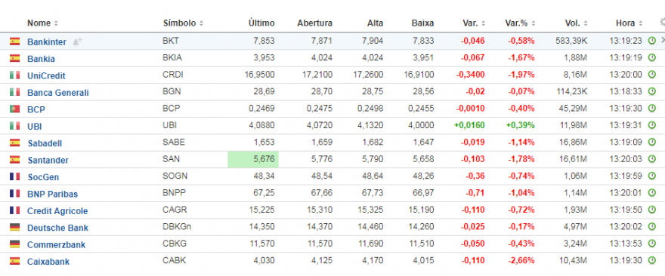Open the Credit Agricole link

57,211
